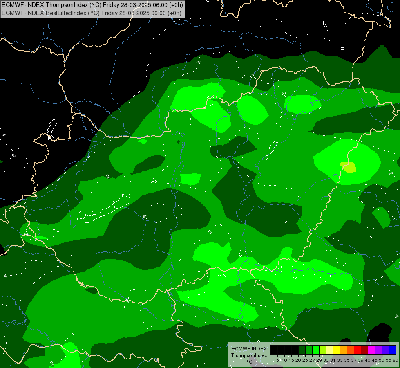Screen dimensions: 400x368
Task: Click the yellow-green maximum spot on the map
Action: (x=348, y=167)
